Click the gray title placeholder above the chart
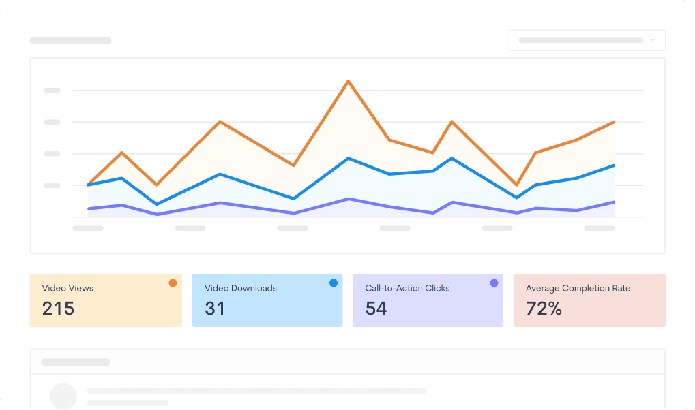Image resolution: width=695 pixels, height=410 pixels. 70,40
